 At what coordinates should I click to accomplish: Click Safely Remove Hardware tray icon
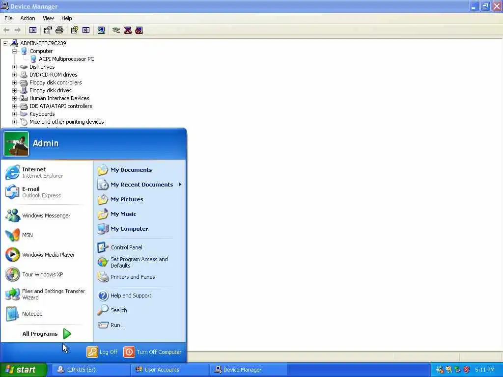point(457,370)
